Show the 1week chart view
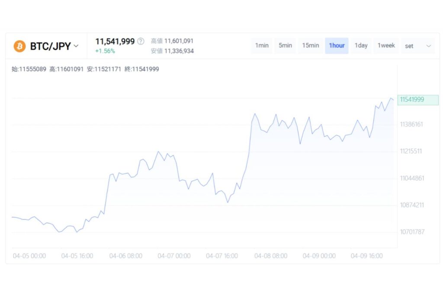 (386, 45)
